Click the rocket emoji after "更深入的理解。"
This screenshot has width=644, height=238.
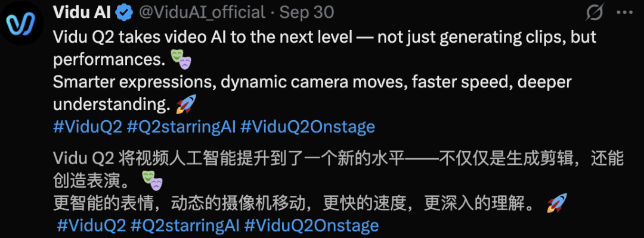(x=556, y=203)
